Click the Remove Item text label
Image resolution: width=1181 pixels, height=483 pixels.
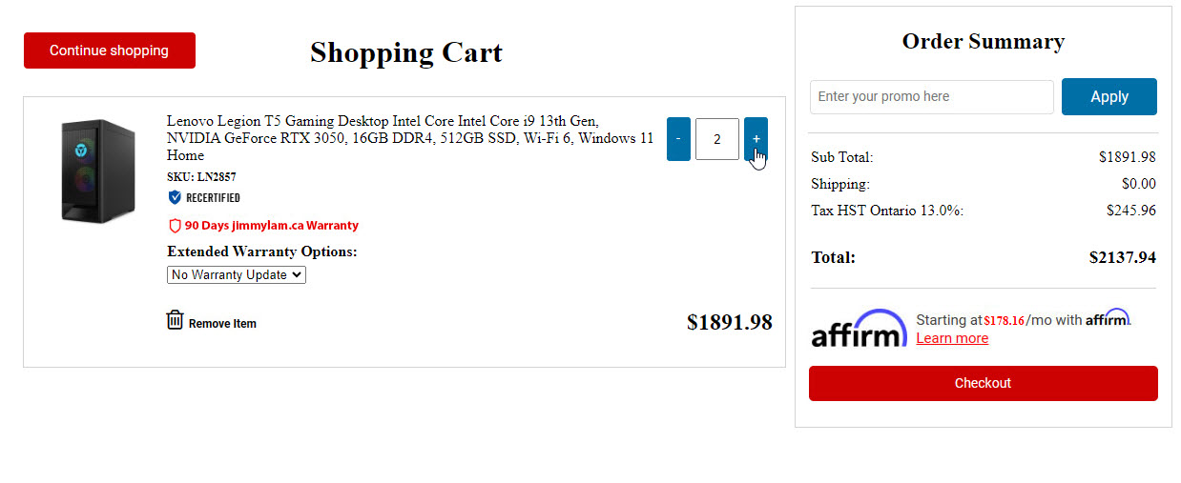tap(222, 324)
